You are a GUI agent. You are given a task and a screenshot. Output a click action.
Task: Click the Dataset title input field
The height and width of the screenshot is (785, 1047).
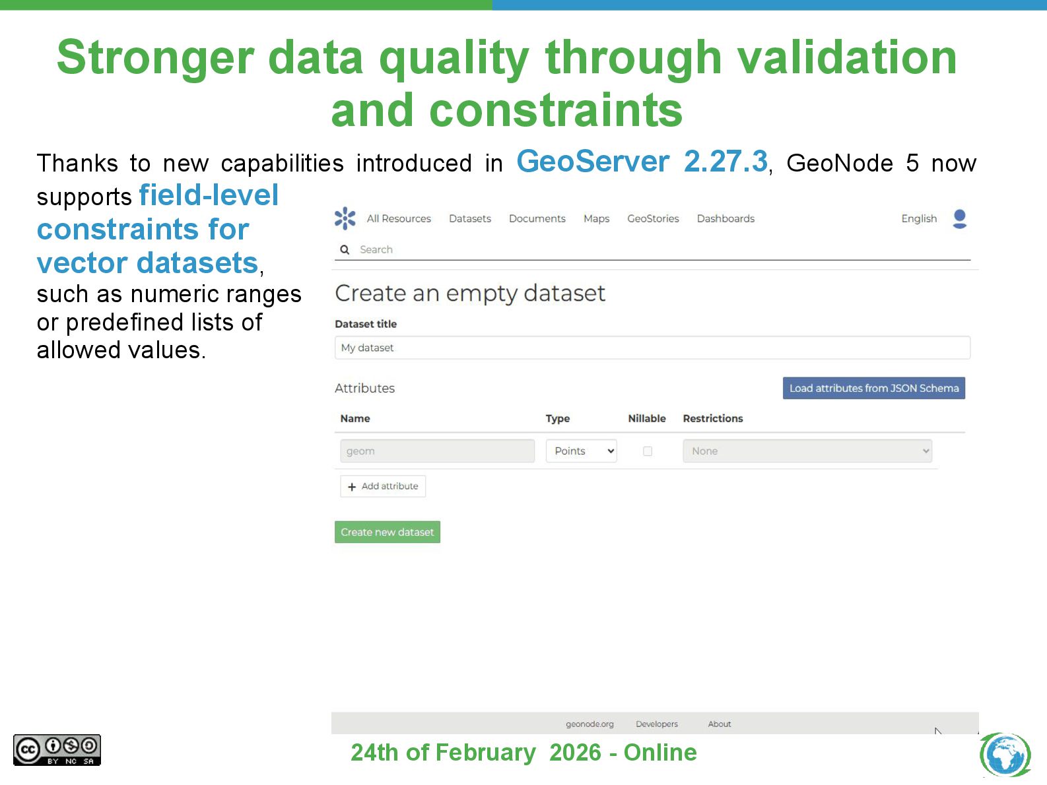click(x=652, y=348)
